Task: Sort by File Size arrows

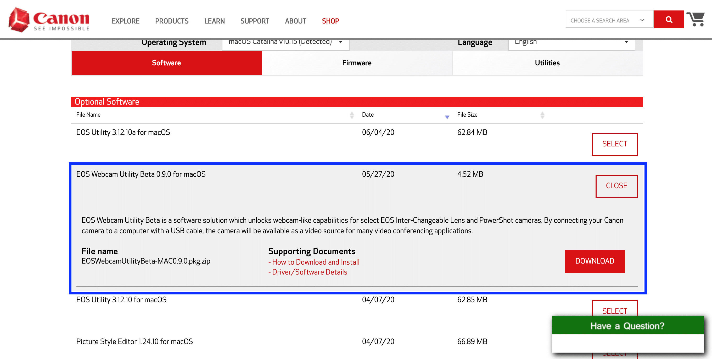Action: [542, 115]
